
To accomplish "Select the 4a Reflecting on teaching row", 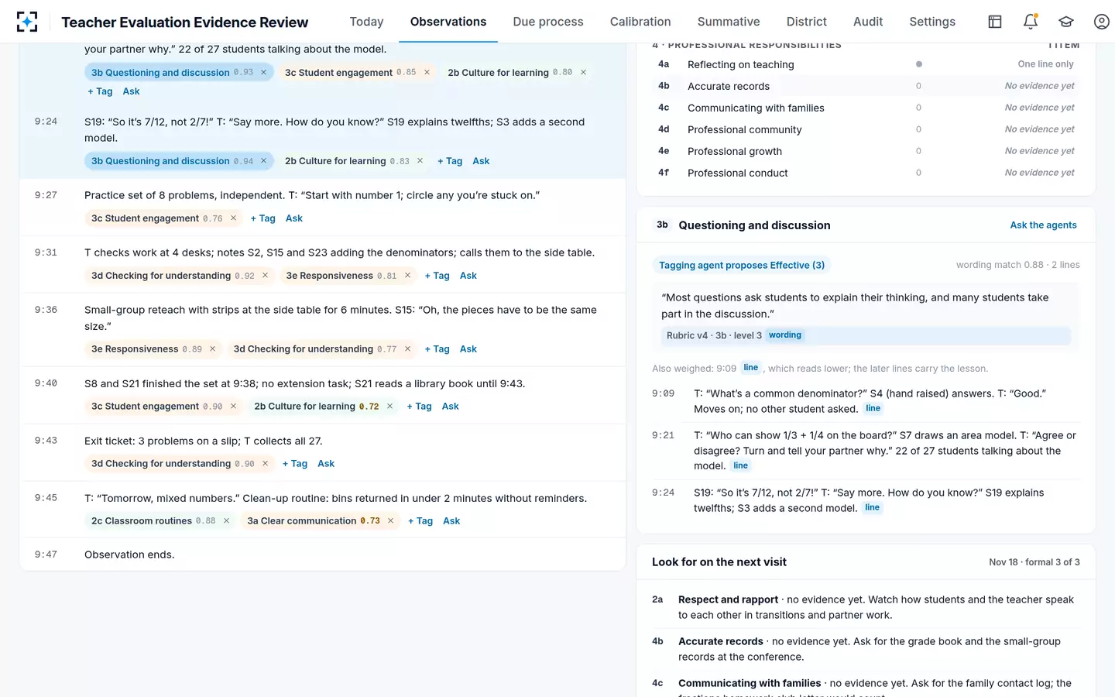I will pos(866,64).
